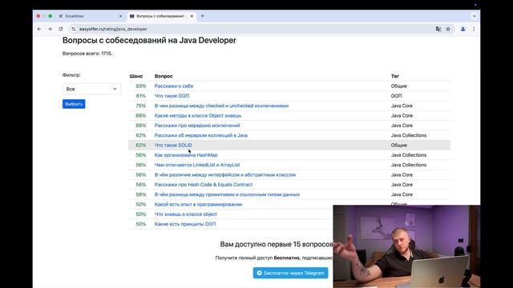Click the 93% chance value
Screen dimensions: 513x288
tap(141, 86)
